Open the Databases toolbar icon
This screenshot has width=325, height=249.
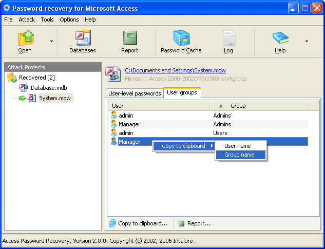(x=83, y=38)
